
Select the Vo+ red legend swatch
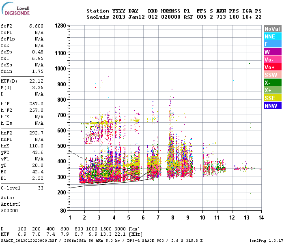coord(273,67)
